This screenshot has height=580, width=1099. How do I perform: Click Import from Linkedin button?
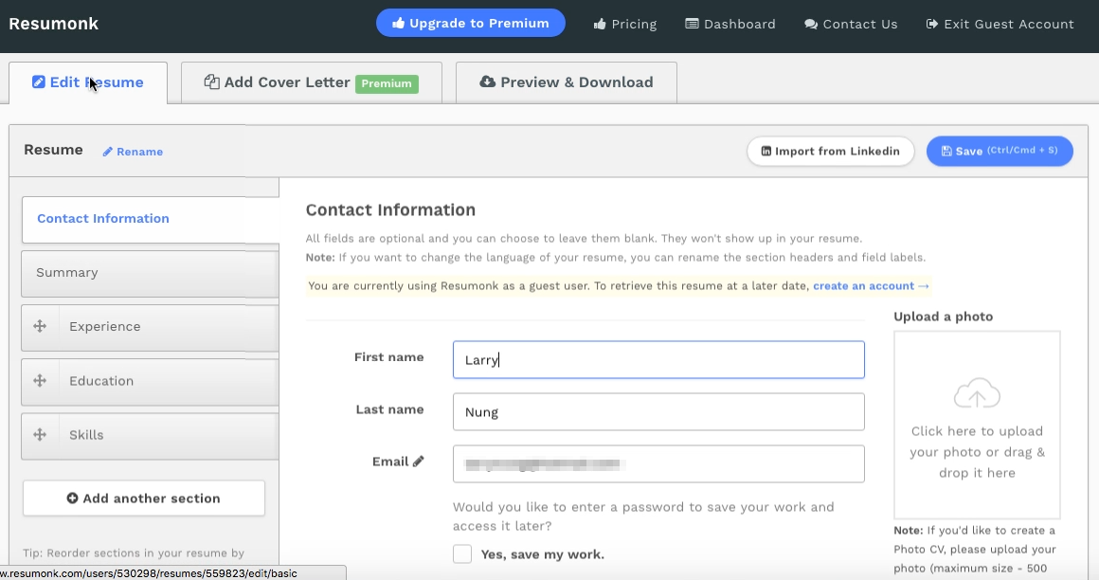pos(831,151)
